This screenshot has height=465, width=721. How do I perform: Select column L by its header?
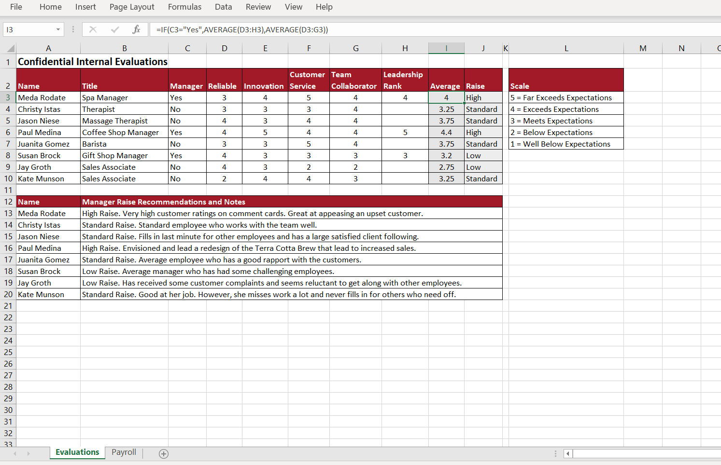tap(566, 48)
